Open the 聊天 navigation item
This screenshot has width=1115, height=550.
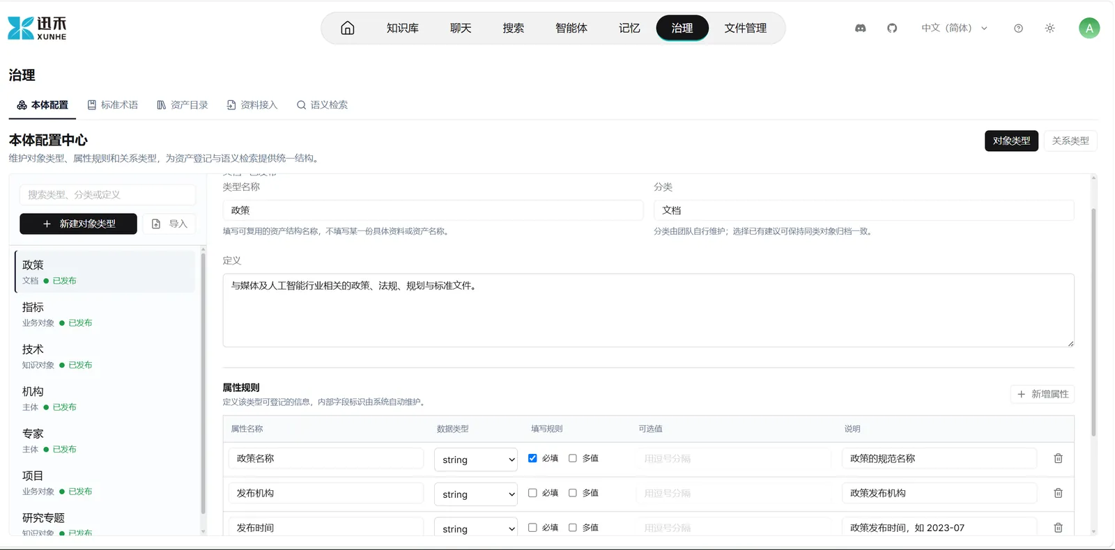coord(461,28)
